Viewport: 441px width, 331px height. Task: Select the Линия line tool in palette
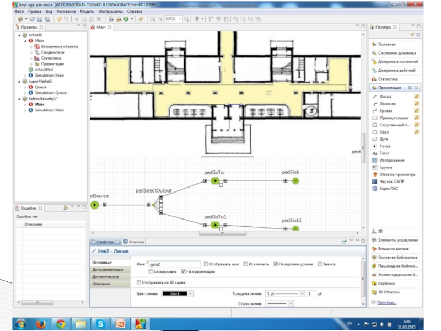pos(385,97)
